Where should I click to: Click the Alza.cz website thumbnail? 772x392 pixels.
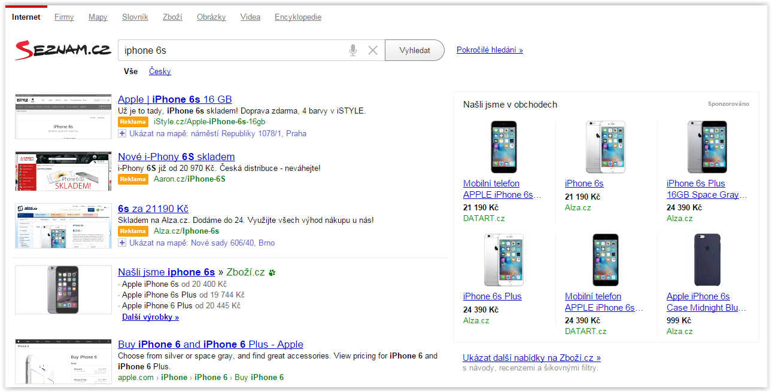click(63, 226)
